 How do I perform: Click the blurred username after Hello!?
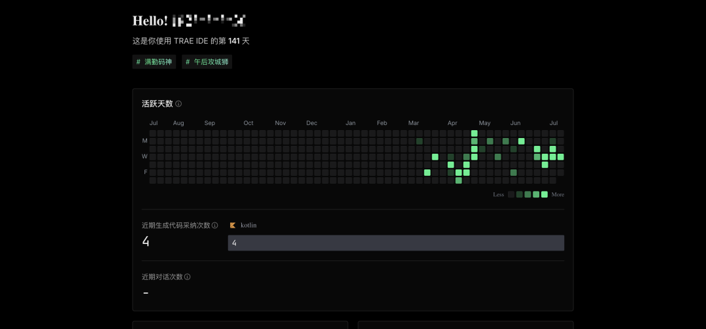pyautogui.click(x=209, y=21)
